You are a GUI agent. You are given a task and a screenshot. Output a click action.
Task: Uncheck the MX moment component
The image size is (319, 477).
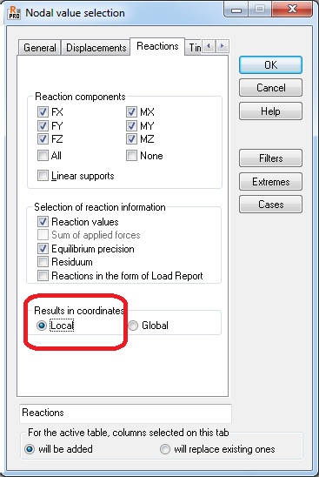click(x=131, y=112)
